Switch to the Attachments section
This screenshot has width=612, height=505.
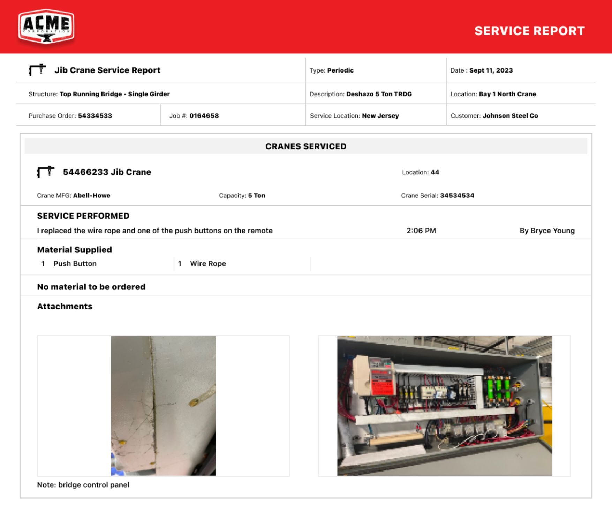click(65, 306)
